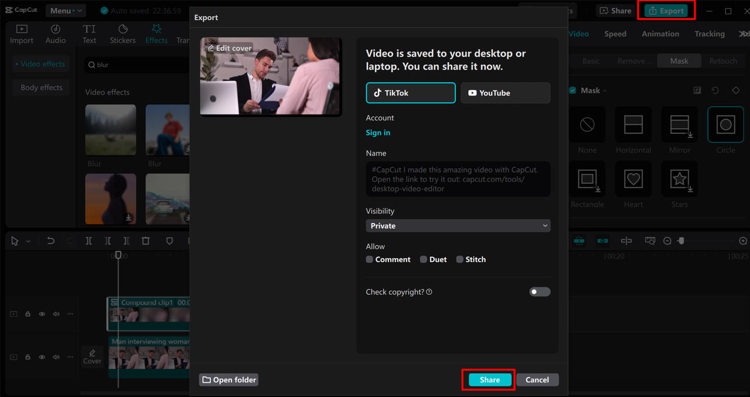Click the delete right split icon

[127, 241]
